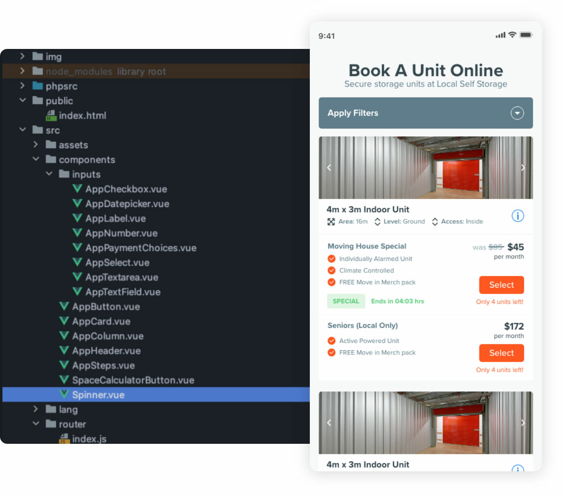Expand the node_modules folder
Viewport: 565px width, 496px height.
coord(23,71)
